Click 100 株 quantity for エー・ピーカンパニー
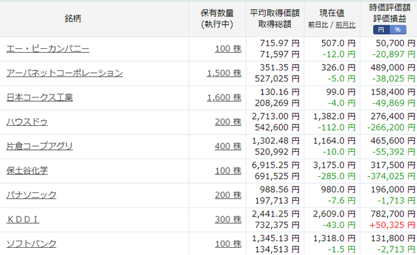Image resolution: width=417 pixels, height=255 pixels. click(228, 49)
